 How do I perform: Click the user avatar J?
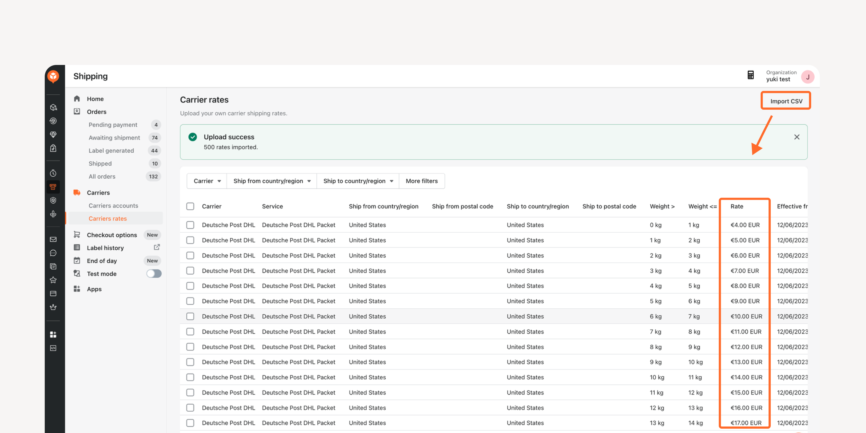(x=807, y=77)
